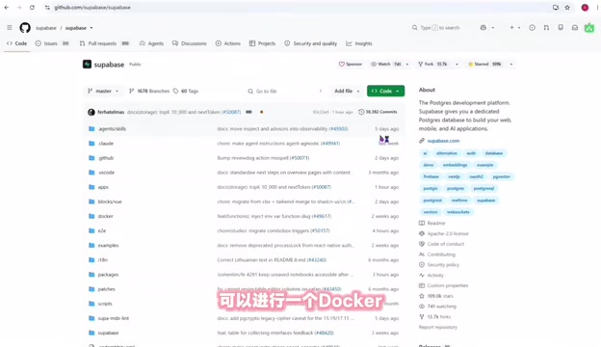This screenshot has height=347, width=601.
Task: Switch to the Projects tab
Action: [x=263, y=43]
